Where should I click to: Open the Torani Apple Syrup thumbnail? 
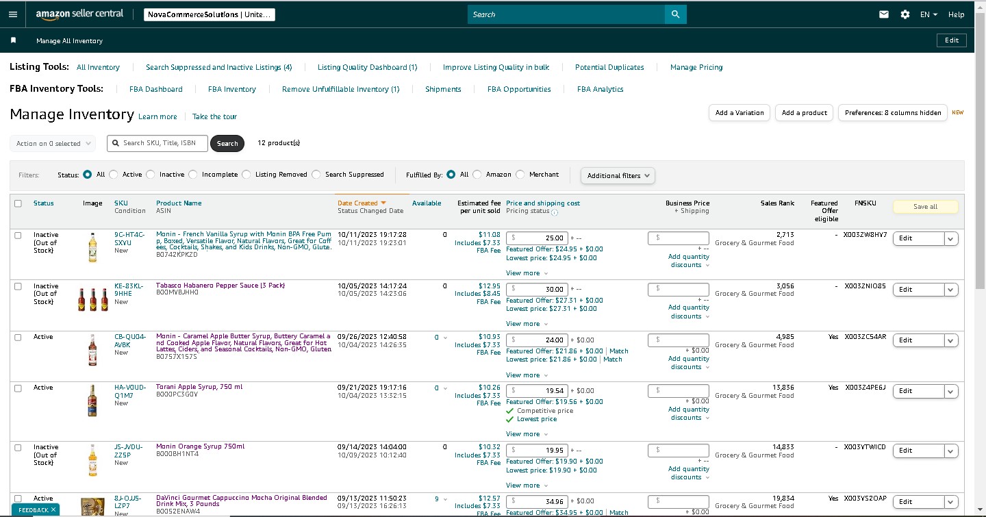click(92, 401)
